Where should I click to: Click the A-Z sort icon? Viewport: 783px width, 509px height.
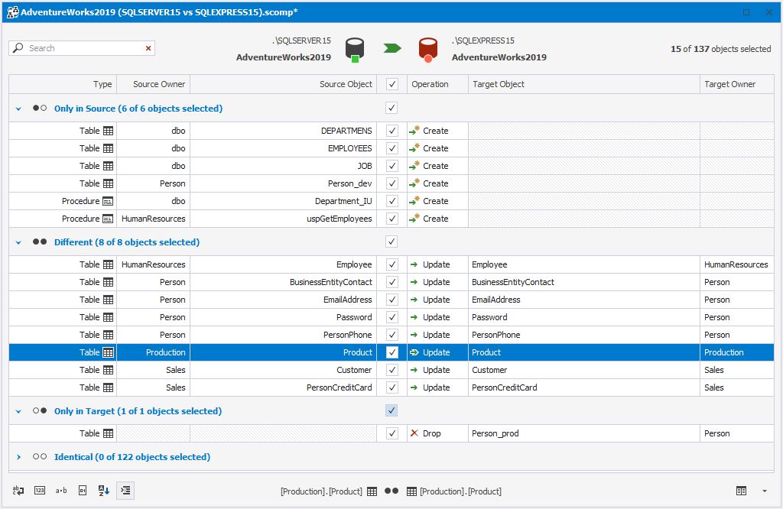[x=104, y=491]
